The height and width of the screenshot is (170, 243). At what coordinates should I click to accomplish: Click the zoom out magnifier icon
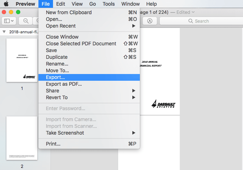[26, 21]
